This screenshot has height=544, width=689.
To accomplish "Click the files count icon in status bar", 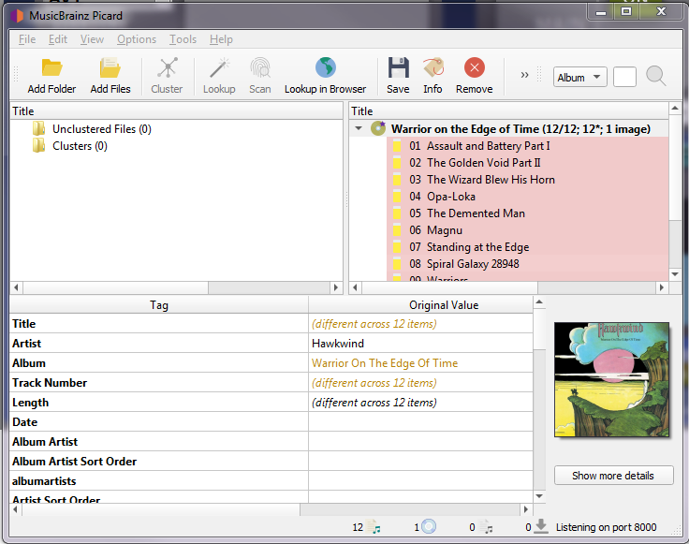I will (374, 526).
